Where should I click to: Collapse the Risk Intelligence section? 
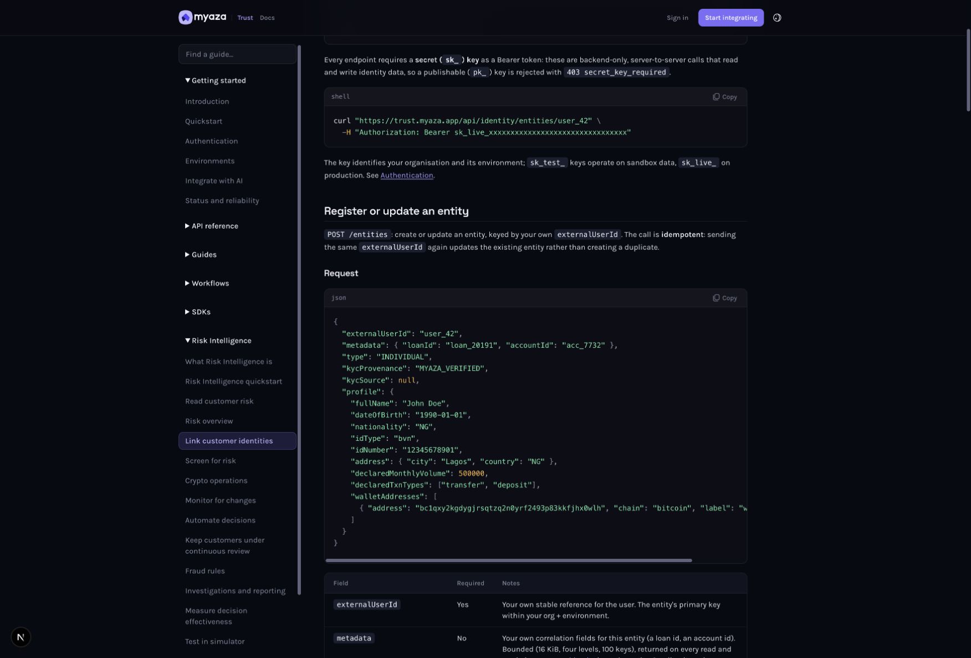(x=218, y=341)
